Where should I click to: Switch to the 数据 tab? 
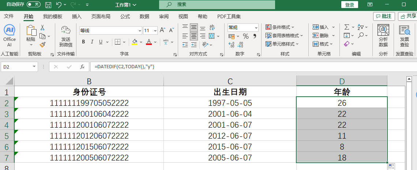144,16
